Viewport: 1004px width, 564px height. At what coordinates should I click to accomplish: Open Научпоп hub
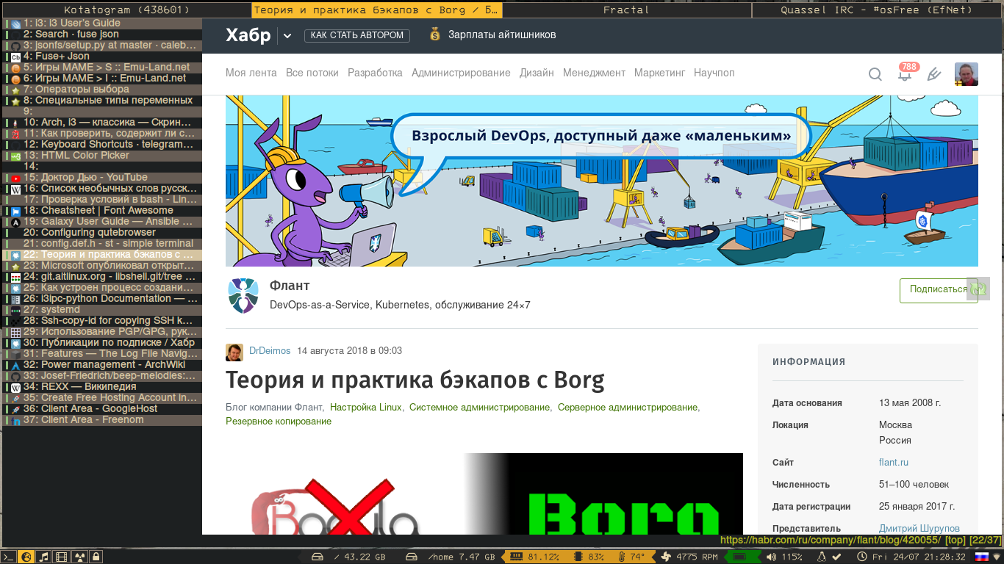[714, 73]
